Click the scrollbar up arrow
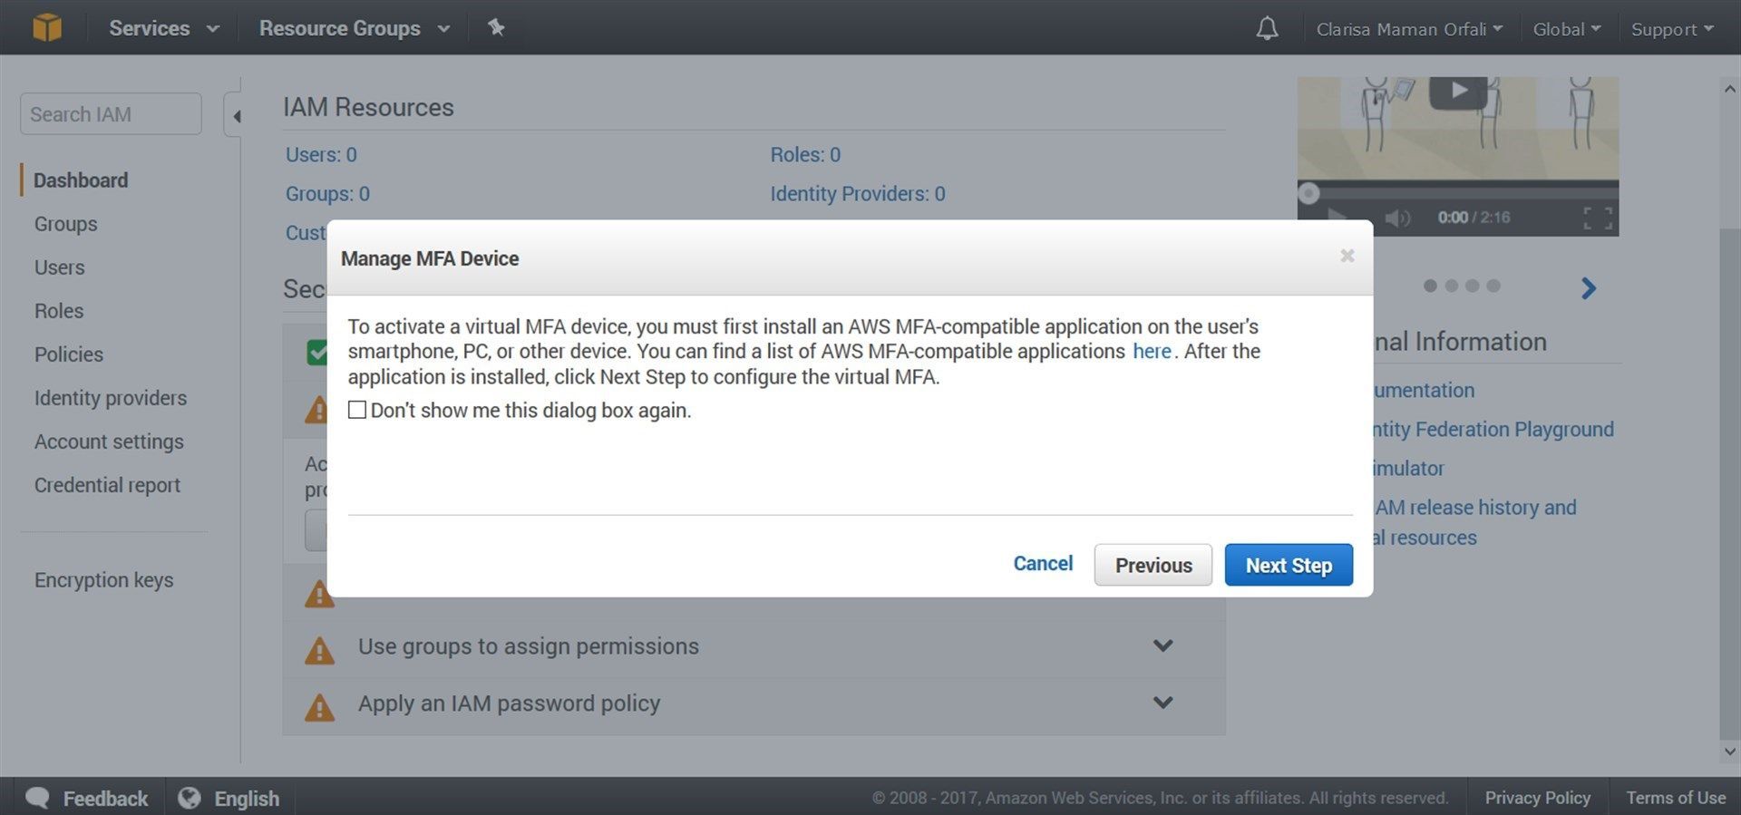This screenshot has height=815, width=1741. pyautogui.click(x=1729, y=89)
